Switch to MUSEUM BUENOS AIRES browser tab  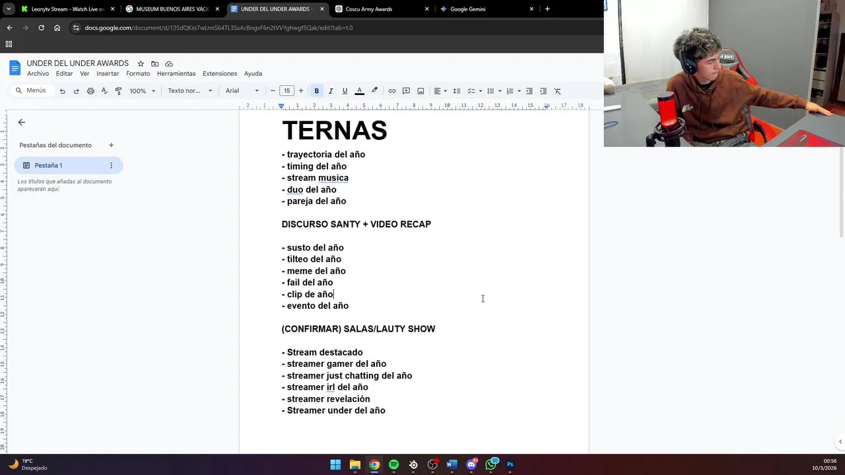point(172,9)
